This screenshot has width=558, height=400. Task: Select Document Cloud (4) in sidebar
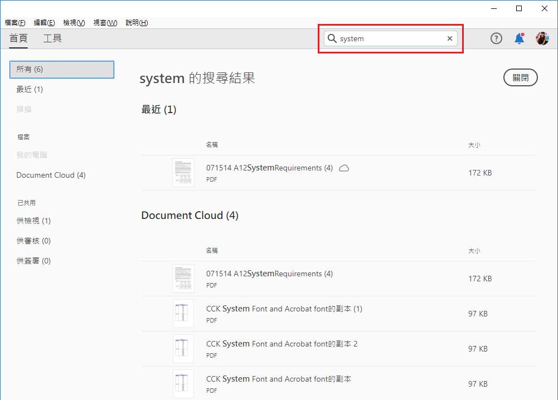coord(51,175)
